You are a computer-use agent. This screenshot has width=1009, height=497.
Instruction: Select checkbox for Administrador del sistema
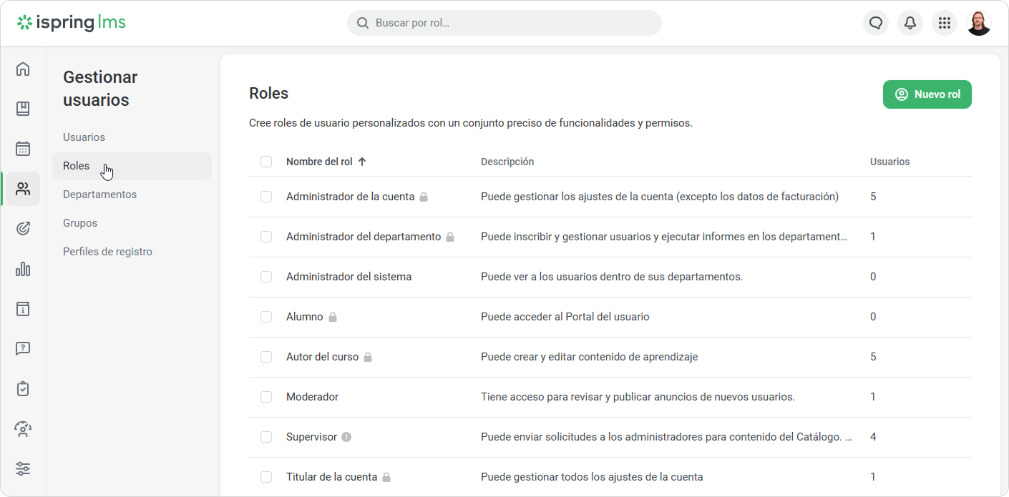(266, 277)
